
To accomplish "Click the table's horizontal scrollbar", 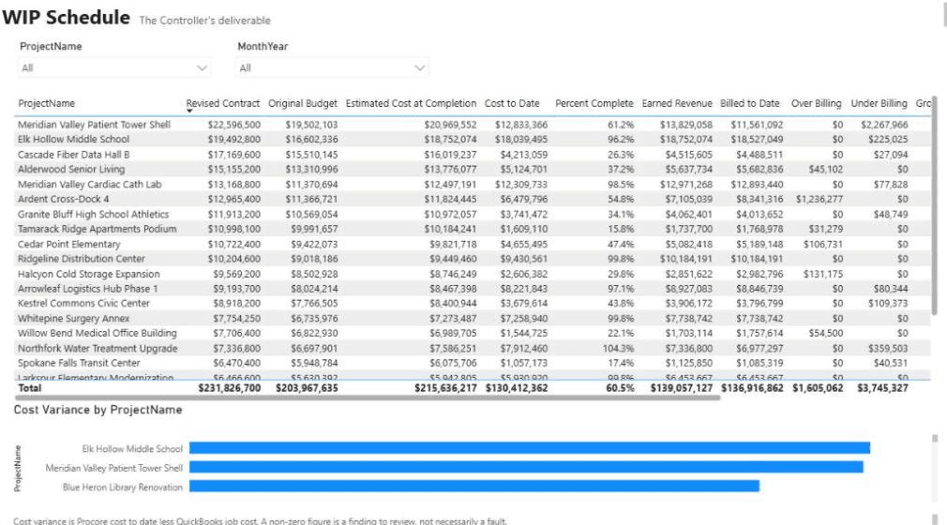I will click(x=368, y=398).
